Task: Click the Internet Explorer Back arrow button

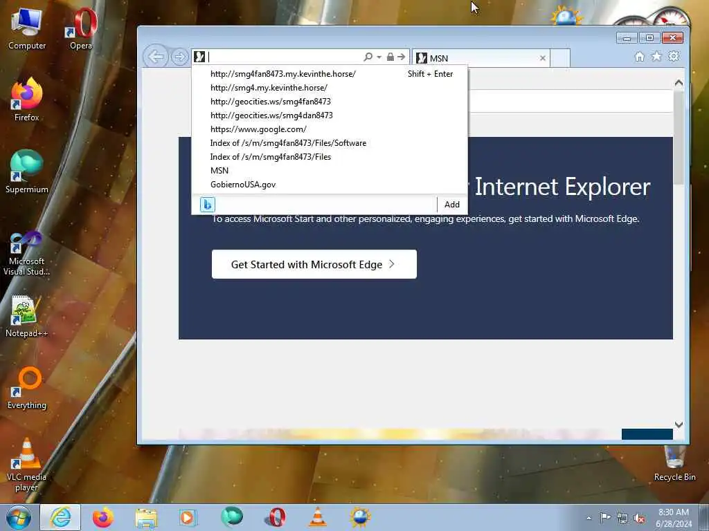Action: click(156, 57)
